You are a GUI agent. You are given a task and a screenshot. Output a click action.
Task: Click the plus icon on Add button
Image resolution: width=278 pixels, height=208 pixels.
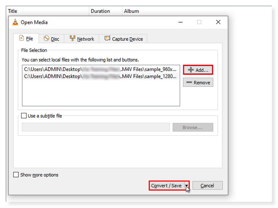(x=190, y=70)
